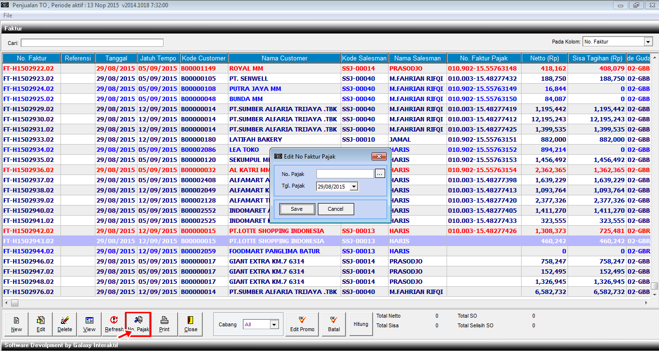Open the Tgl. Pajak date picker
Screen dimensions: 659x351
[354, 186]
